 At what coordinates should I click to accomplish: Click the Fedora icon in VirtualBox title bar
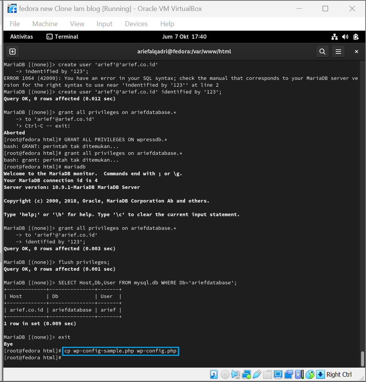12,9
